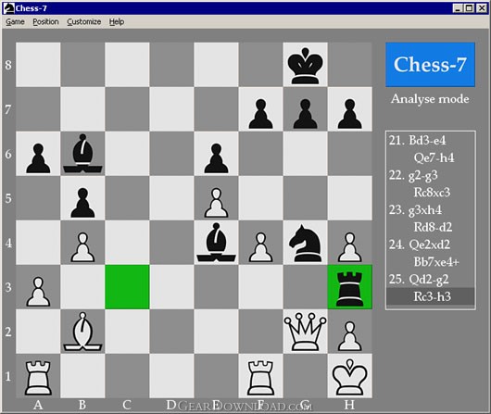Select move 23. g3xh4 in move list
This screenshot has height=414, width=491.
[x=415, y=210]
